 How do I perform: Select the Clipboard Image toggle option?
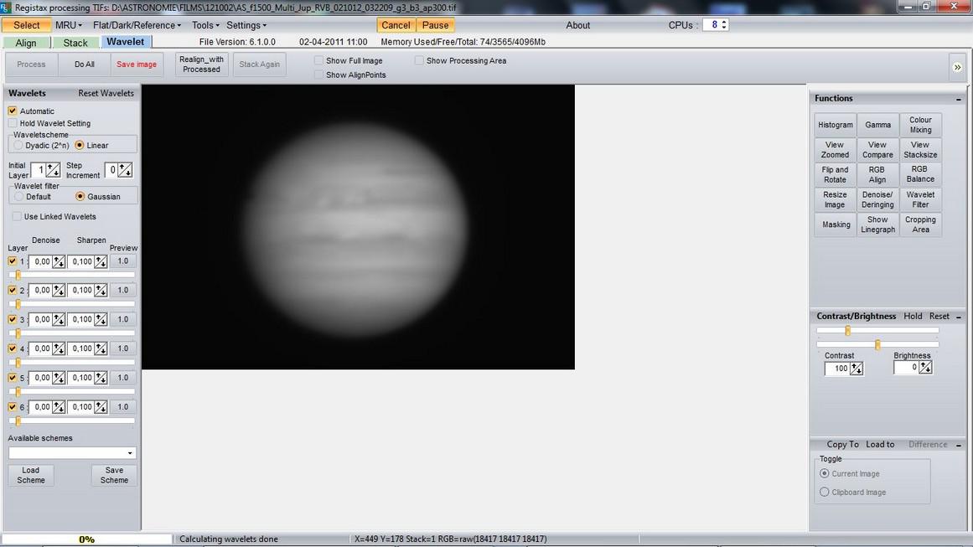click(824, 492)
